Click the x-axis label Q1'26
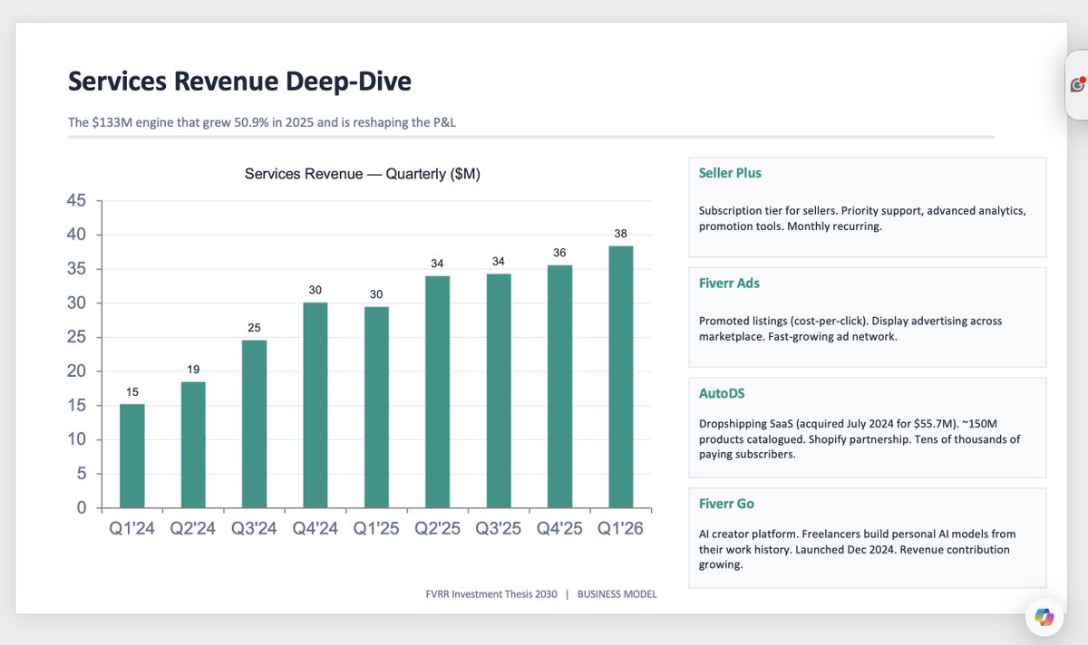 tap(620, 529)
